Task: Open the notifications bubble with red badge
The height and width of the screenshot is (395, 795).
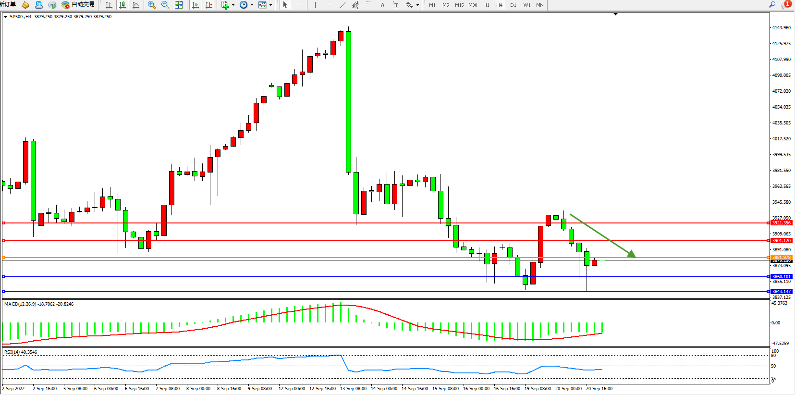Action: tap(786, 5)
